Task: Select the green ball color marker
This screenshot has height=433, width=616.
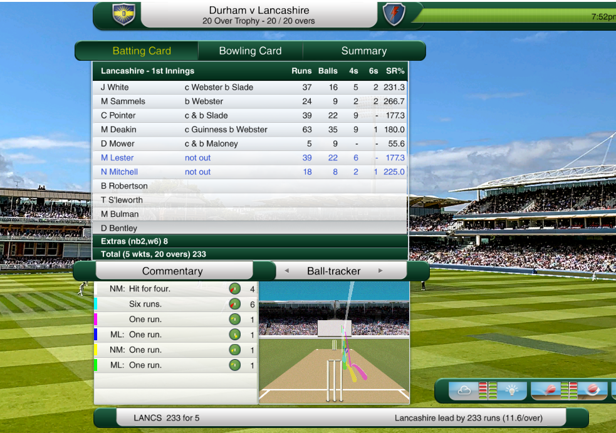Action: (x=96, y=365)
